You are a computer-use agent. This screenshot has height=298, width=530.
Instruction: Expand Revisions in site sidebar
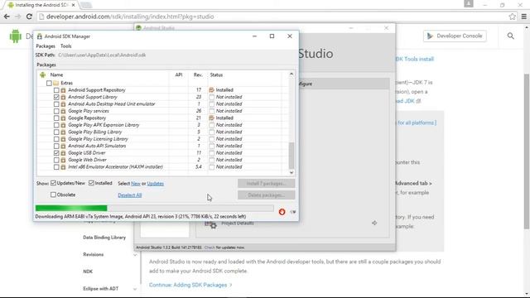135,255
